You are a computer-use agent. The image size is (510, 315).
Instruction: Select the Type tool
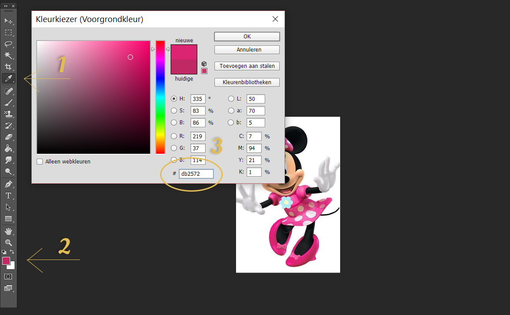pyautogui.click(x=8, y=196)
